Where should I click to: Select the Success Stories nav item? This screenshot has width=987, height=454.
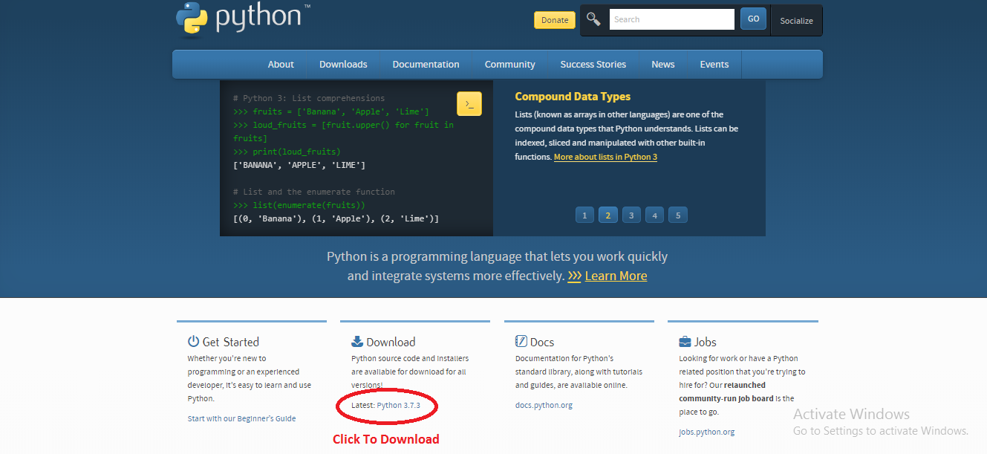click(593, 64)
